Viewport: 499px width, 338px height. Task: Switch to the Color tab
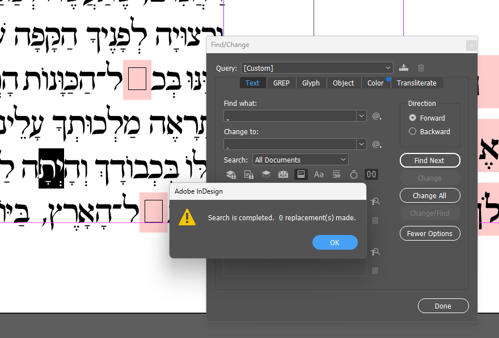[x=375, y=83]
